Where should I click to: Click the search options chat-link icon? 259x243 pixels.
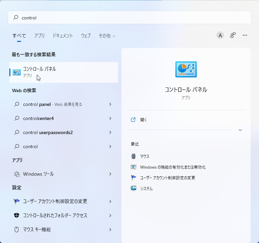click(233, 35)
